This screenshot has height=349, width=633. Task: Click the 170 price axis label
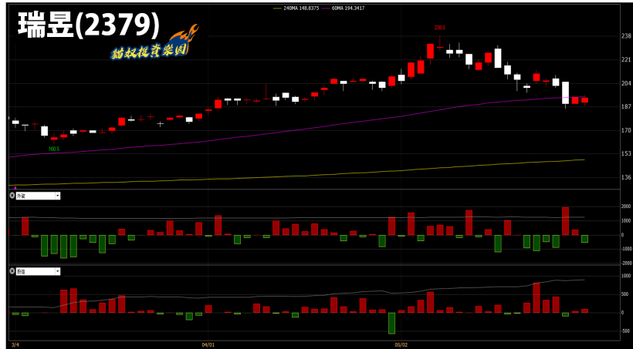click(x=626, y=130)
